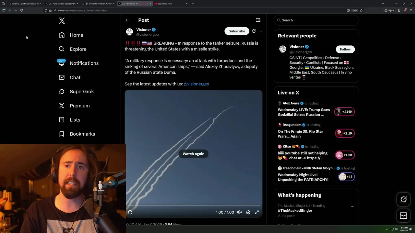Click Watch again on the video
The height and width of the screenshot is (233, 415).
[x=194, y=154]
